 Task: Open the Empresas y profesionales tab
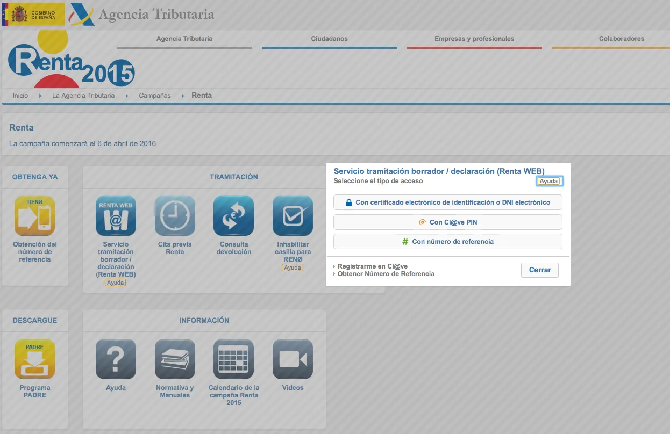[x=474, y=39]
